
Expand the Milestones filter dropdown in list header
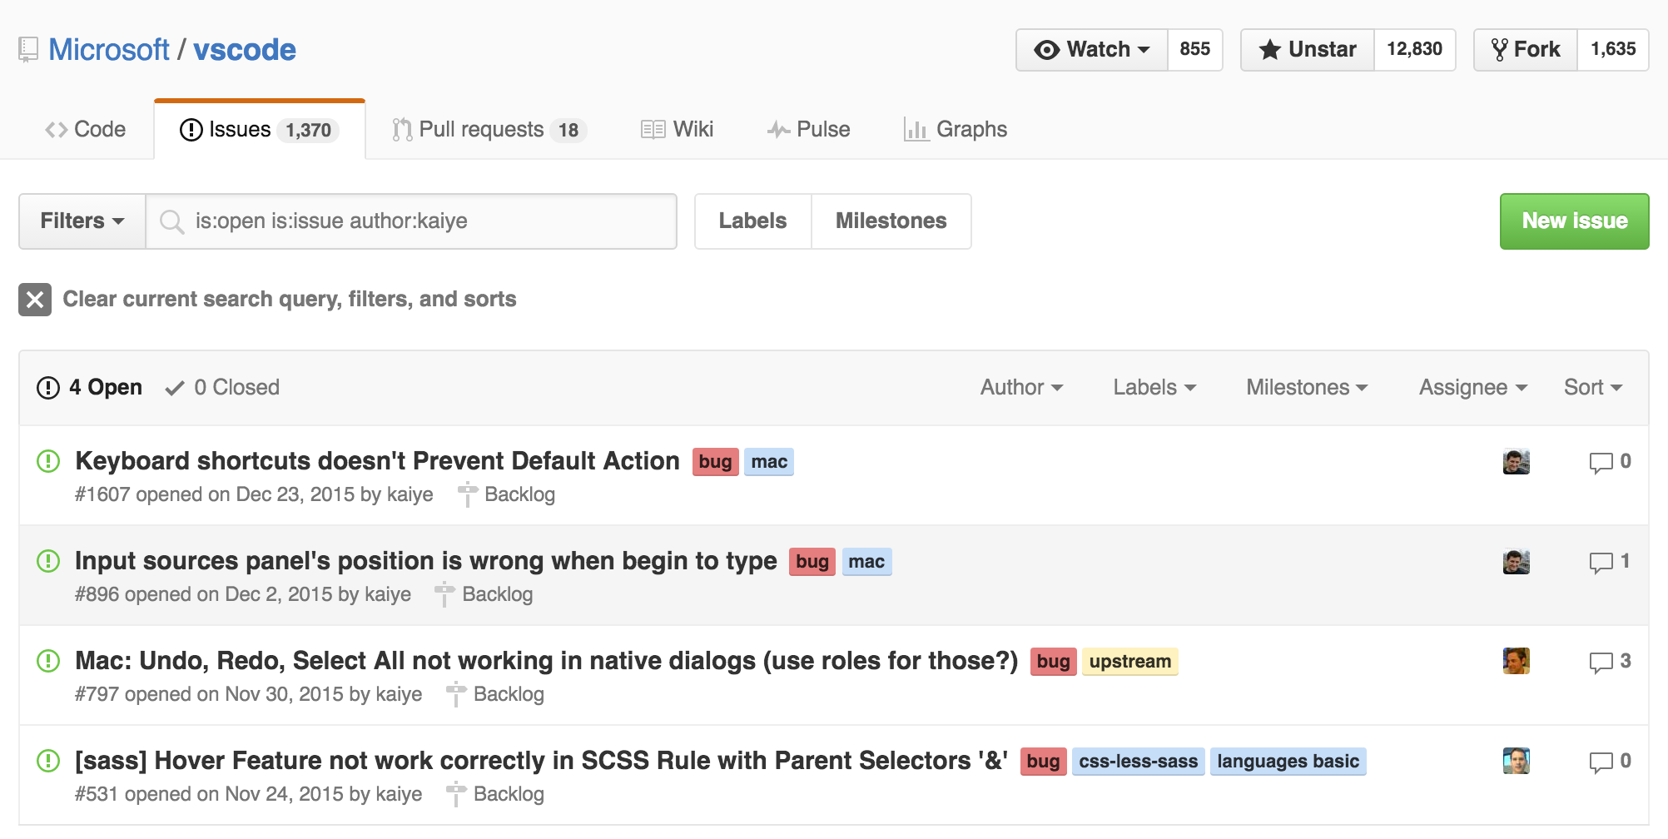tap(1307, 388)
